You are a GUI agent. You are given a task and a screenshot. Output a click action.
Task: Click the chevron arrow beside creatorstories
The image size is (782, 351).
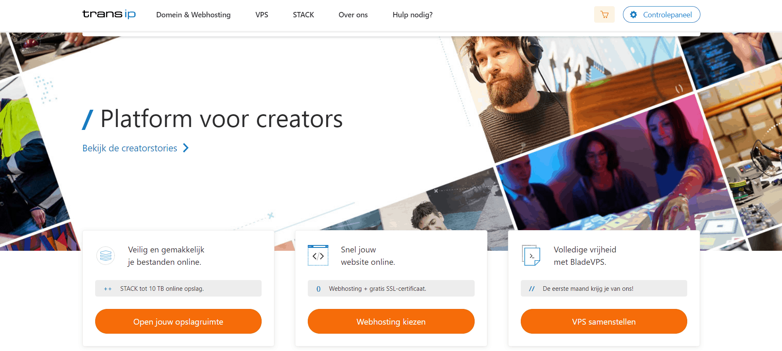(x=186, y=148)
